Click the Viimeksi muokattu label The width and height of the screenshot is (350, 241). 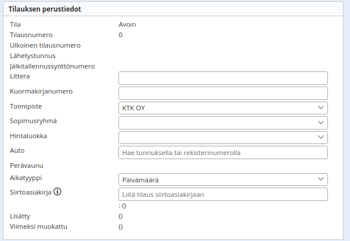point(38,226)
